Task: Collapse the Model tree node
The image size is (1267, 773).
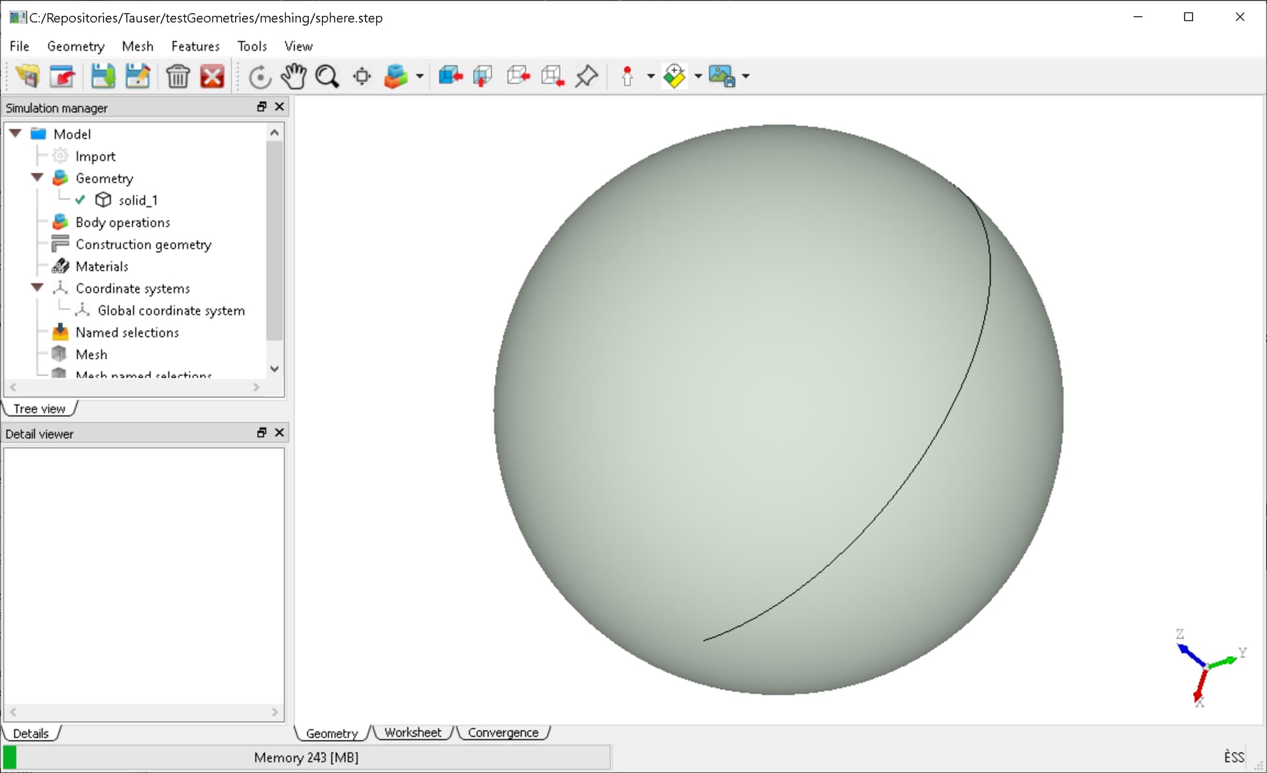Action: pos(15,133)
